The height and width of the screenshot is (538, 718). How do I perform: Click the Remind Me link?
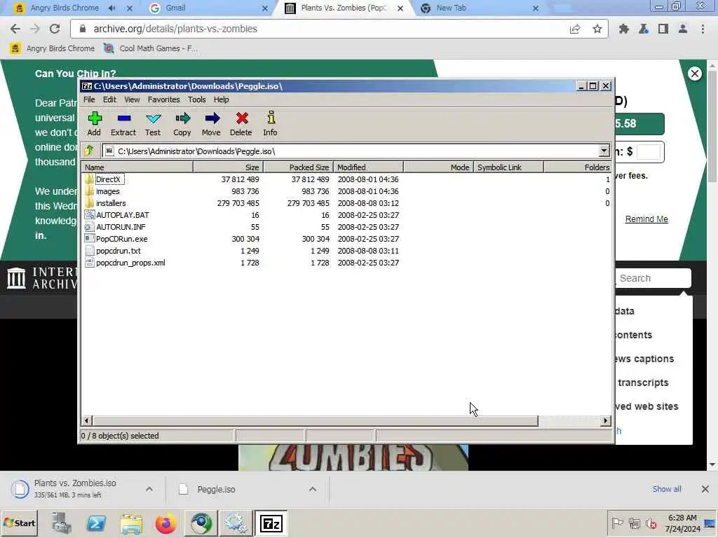(x=646, y=219)
